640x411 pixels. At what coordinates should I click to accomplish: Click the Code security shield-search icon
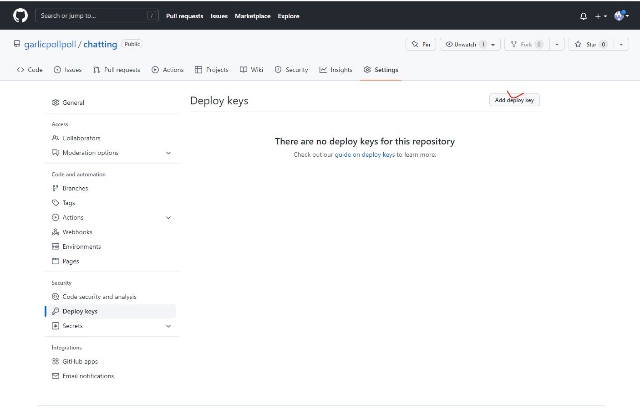click(56, 297)
